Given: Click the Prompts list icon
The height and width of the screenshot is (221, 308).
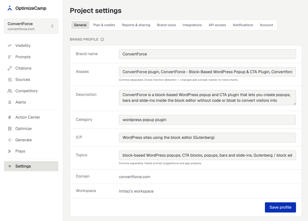Looking at the screenshot, I should click(x=10, y=57).
